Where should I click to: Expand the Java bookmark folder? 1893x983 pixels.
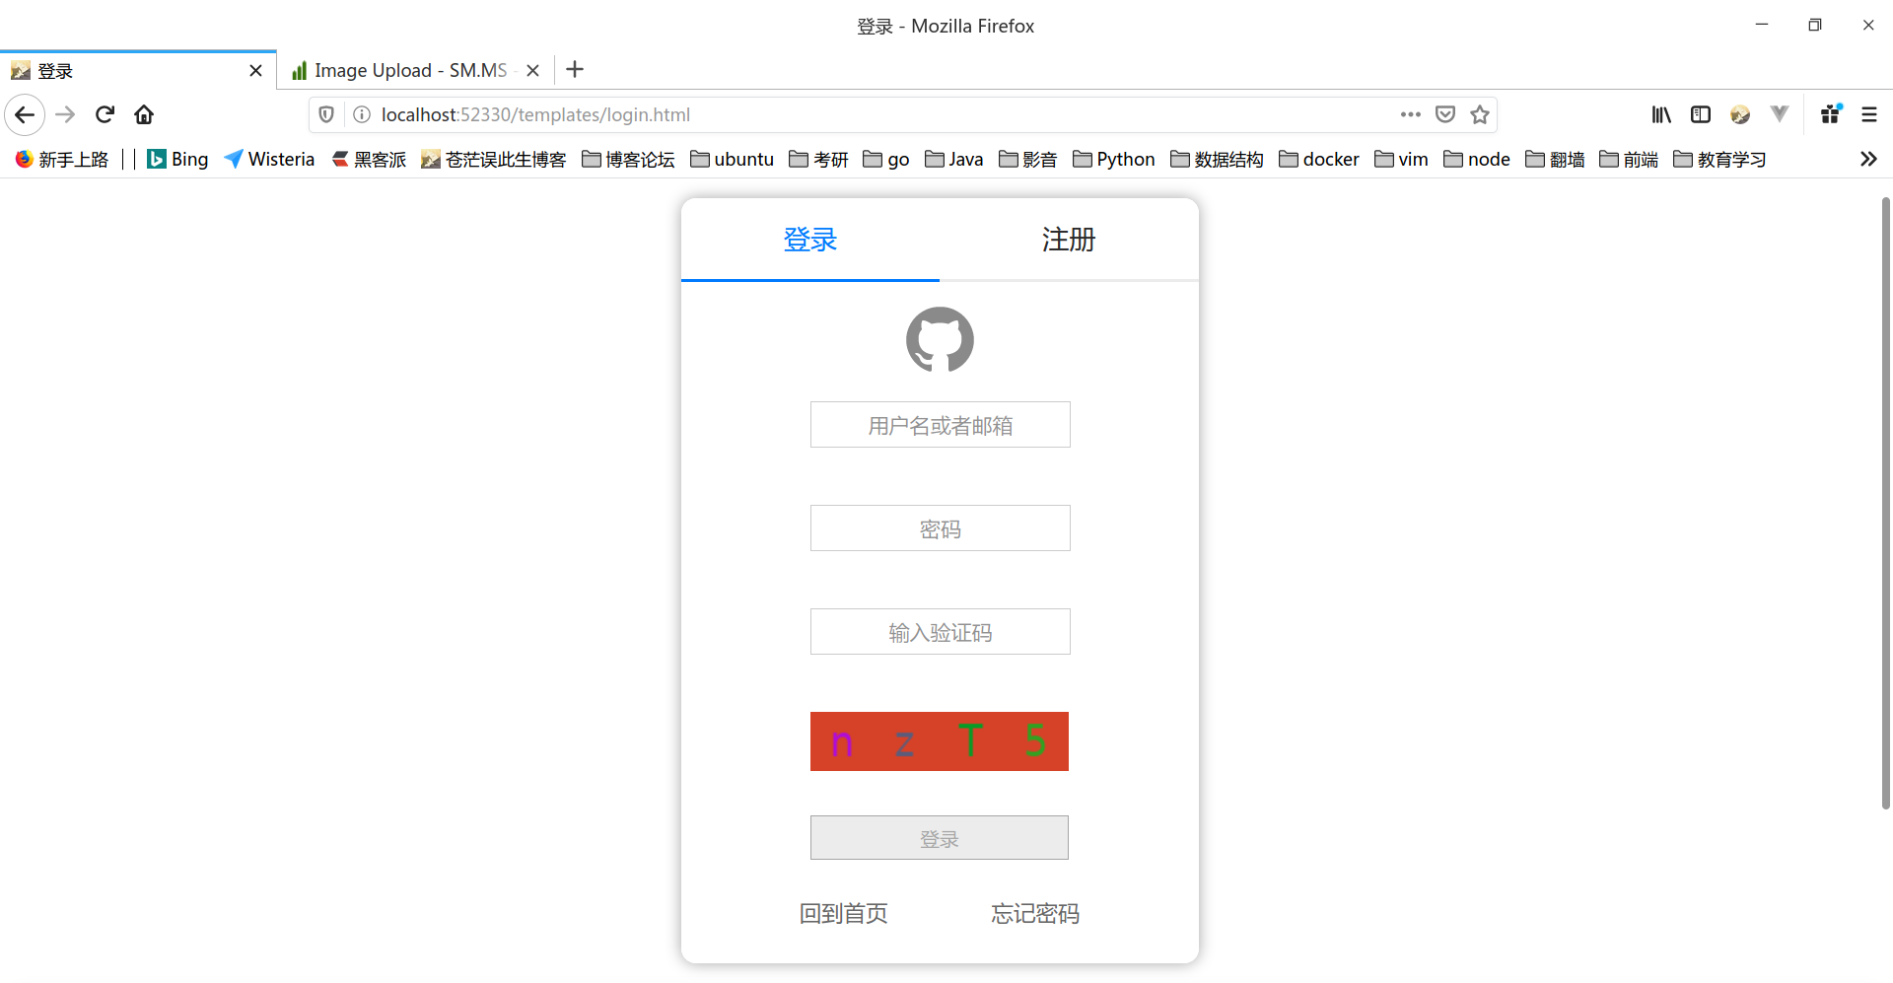pyautogui.click(x=953, y=159)
